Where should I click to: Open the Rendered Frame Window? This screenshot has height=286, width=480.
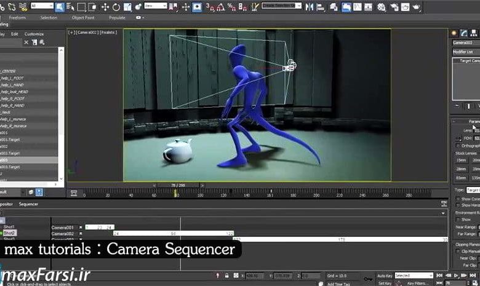click(x=405, y=7)
